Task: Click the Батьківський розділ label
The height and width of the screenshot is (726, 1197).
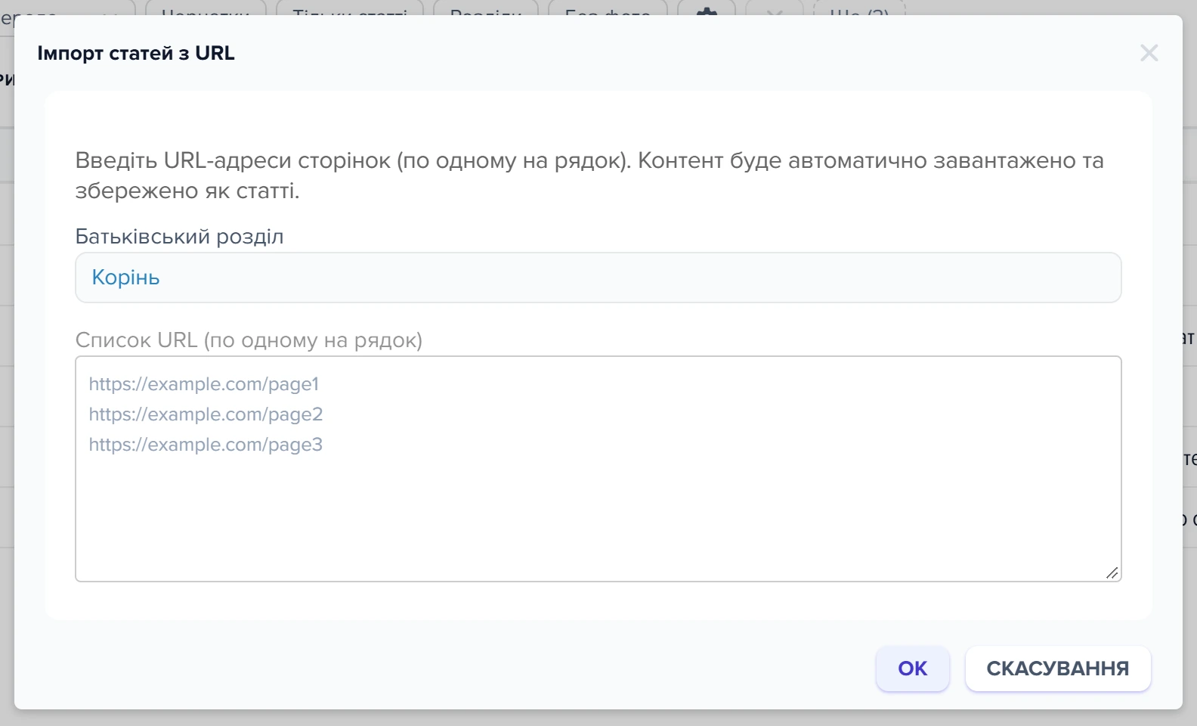Action: (179, 237)
